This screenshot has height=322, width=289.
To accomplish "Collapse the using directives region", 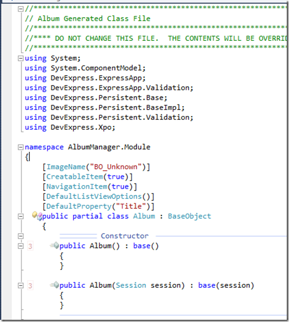I will (20, 59).
